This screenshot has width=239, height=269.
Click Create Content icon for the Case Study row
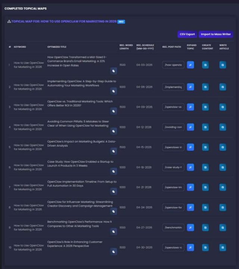tap(205, 167)
